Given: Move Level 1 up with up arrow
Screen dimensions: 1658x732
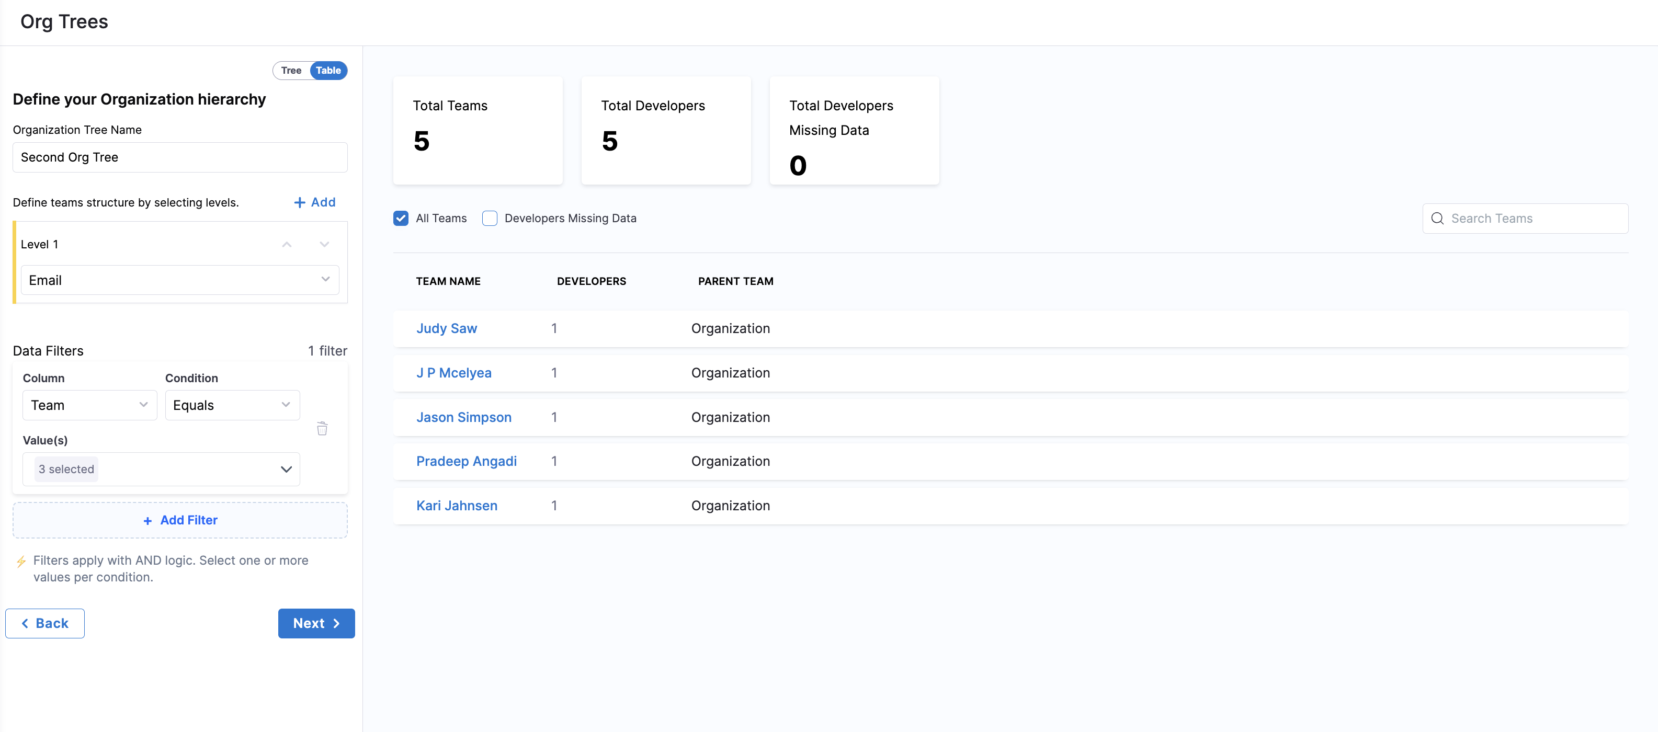Looking at the screenshot, I should point(287,244).
